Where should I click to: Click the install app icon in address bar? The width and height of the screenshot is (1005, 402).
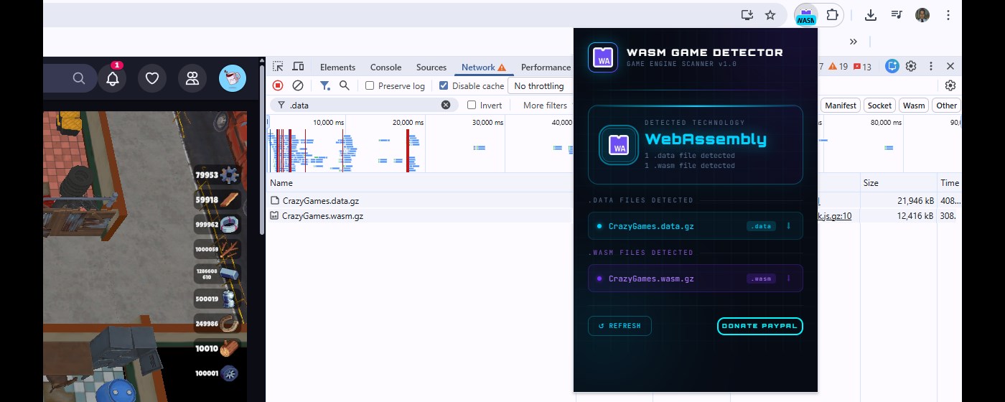[747, 15]
